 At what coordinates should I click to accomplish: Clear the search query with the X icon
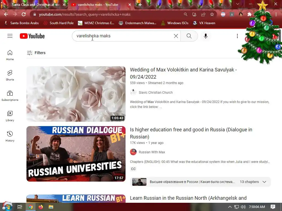(x=176, y=36)
